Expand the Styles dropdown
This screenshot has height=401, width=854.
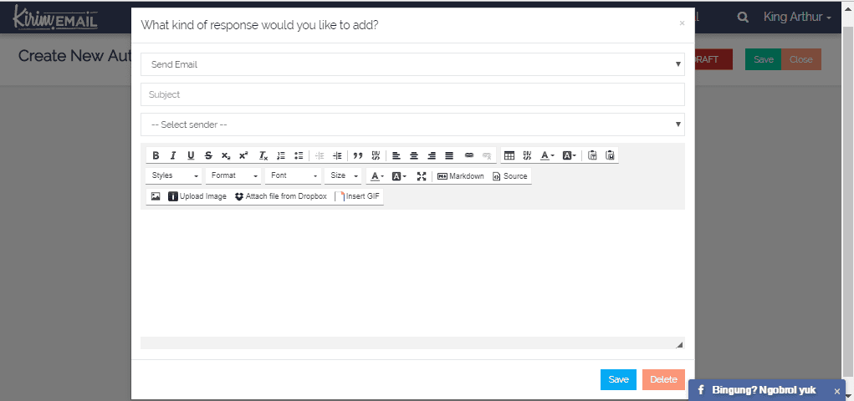coord(174,176)
